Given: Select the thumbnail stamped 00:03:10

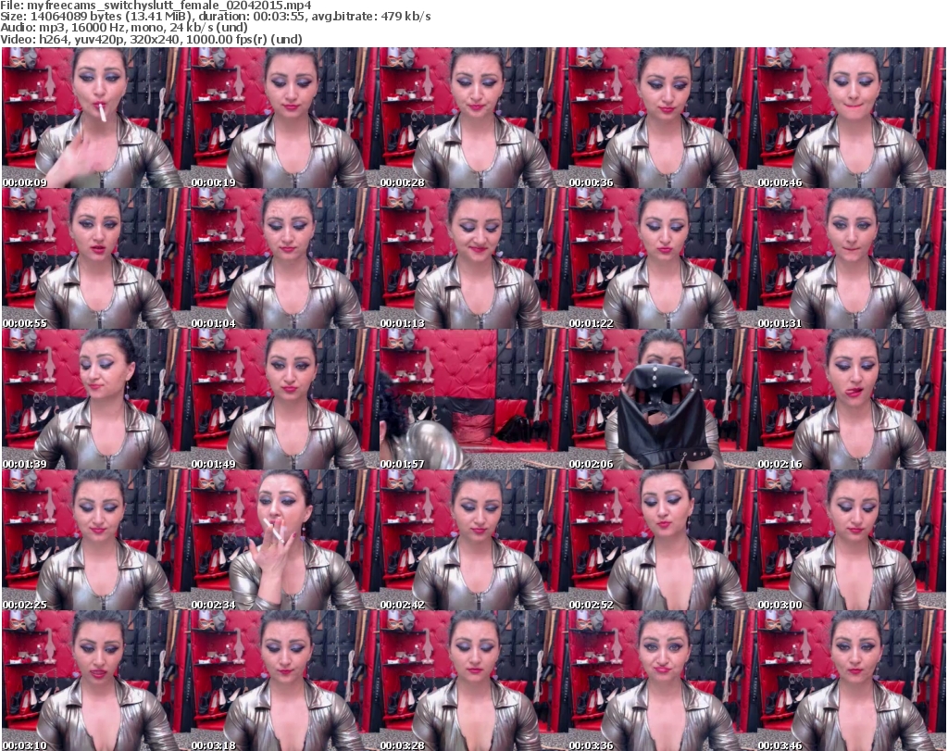Looking at the screenshot, I should point(95,681).
